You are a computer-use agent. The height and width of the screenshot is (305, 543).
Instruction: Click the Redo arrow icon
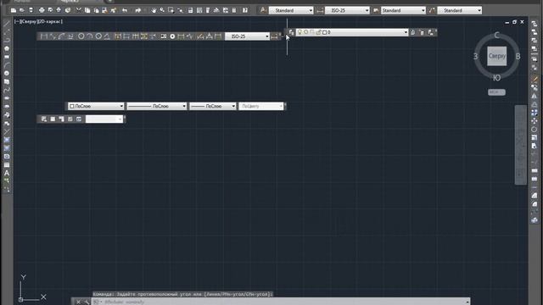coord(137,10)
